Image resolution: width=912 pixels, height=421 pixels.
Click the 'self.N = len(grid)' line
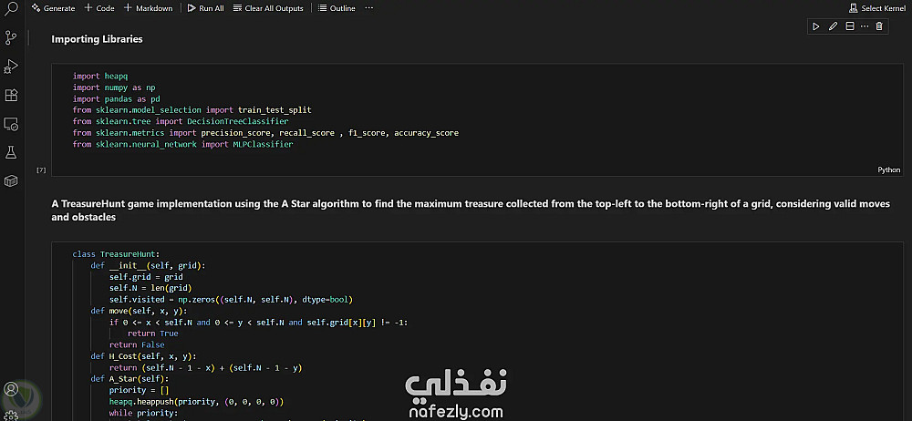150,289
